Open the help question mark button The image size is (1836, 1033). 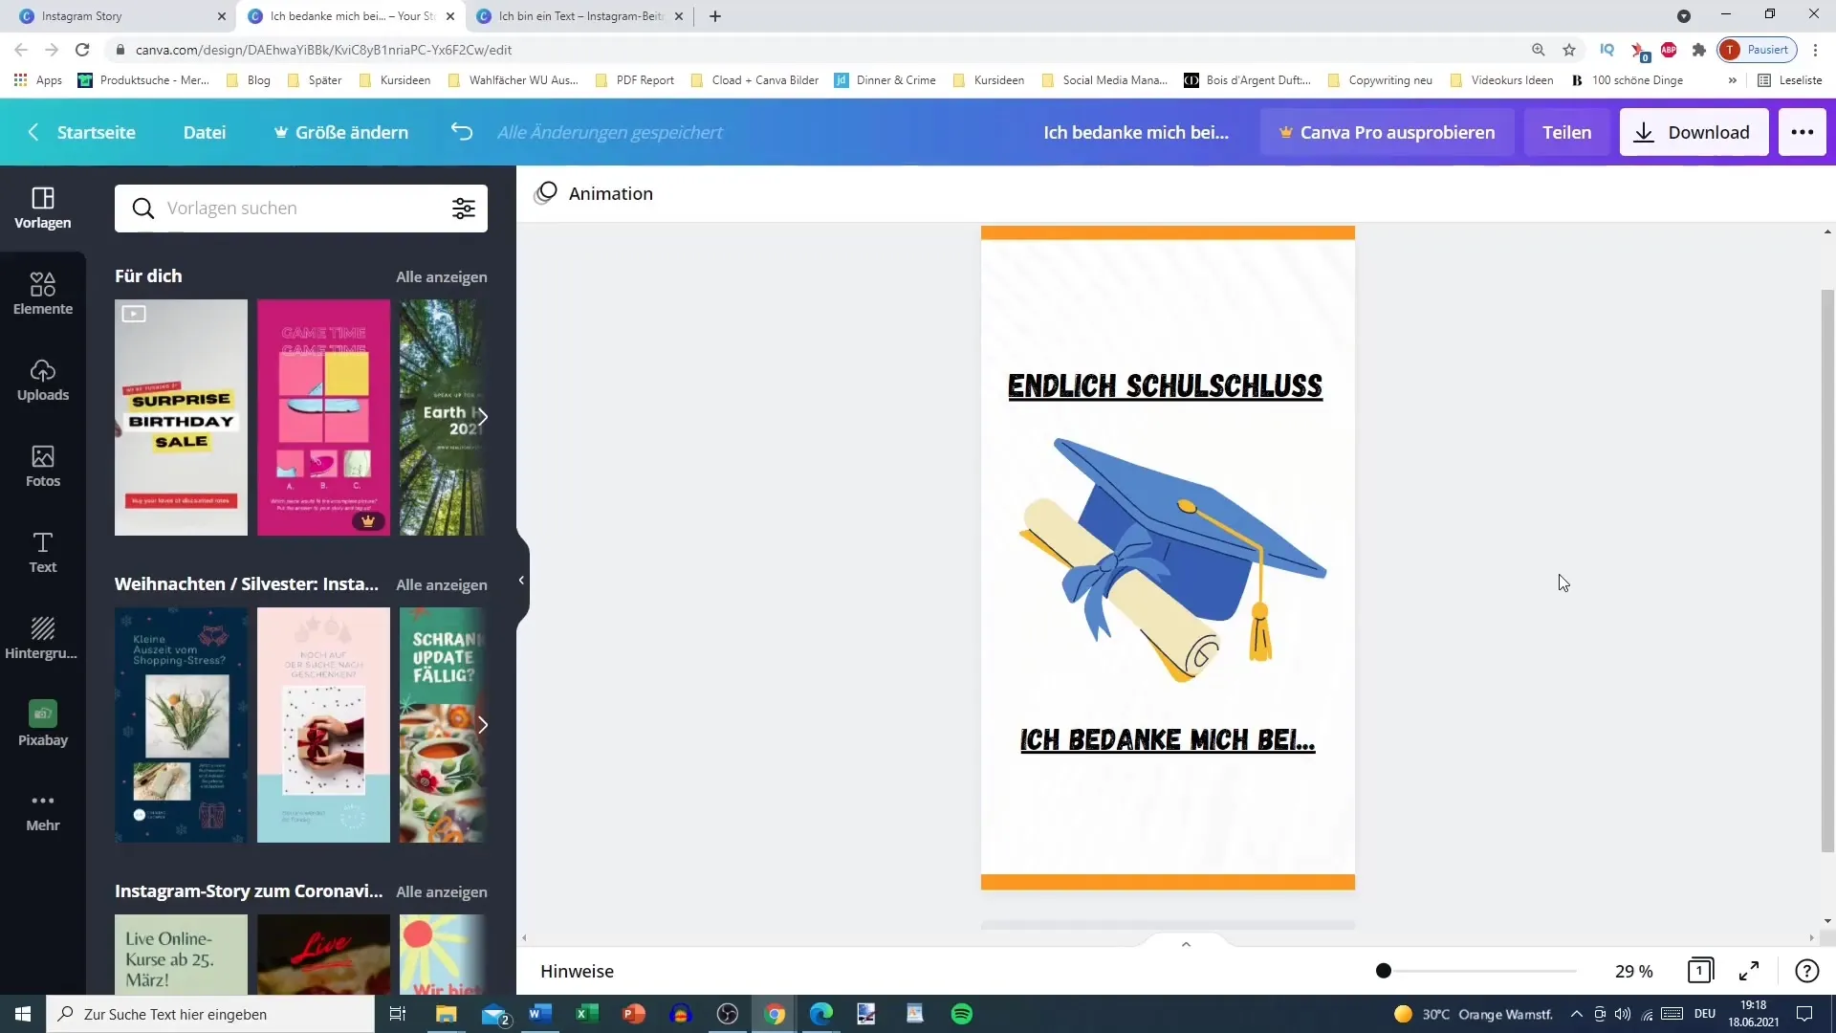pos(1806,971)
